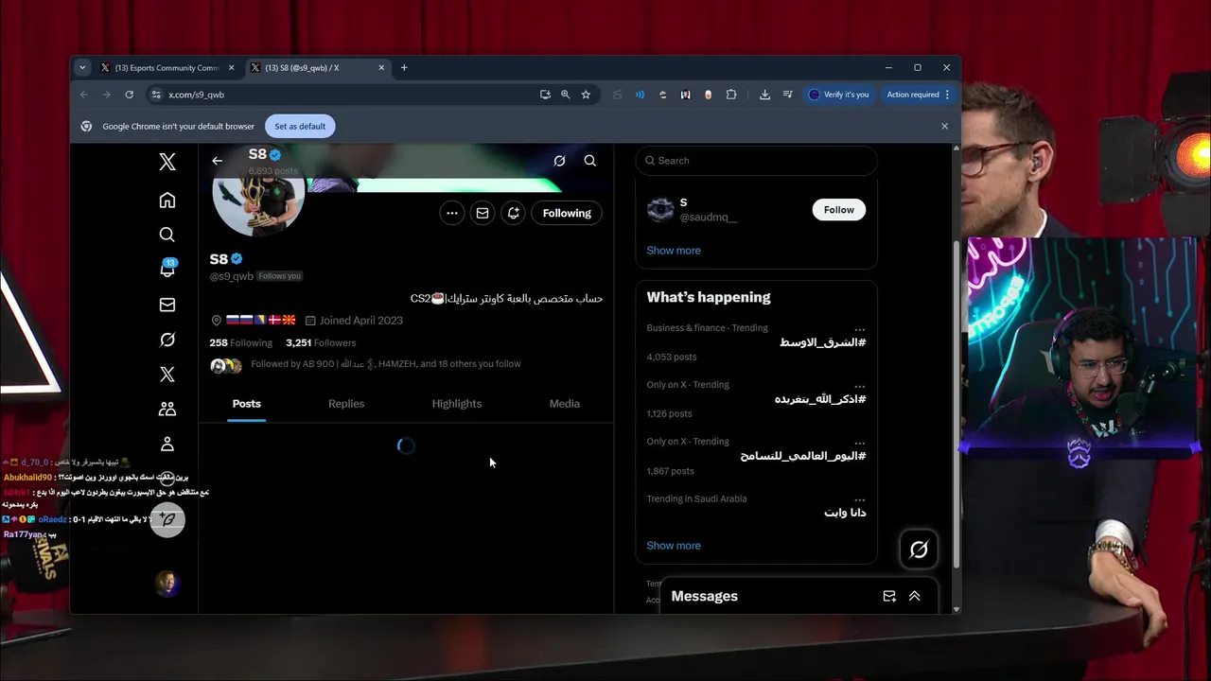This screenshot has width=1211, height=681.
Task: Switch to Esports Community tab
Action: (x=165, y=68)
